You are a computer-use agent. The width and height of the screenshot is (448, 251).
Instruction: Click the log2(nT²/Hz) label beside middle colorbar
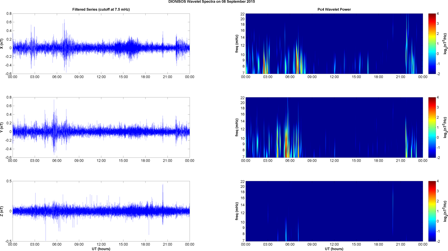(445, 127)
